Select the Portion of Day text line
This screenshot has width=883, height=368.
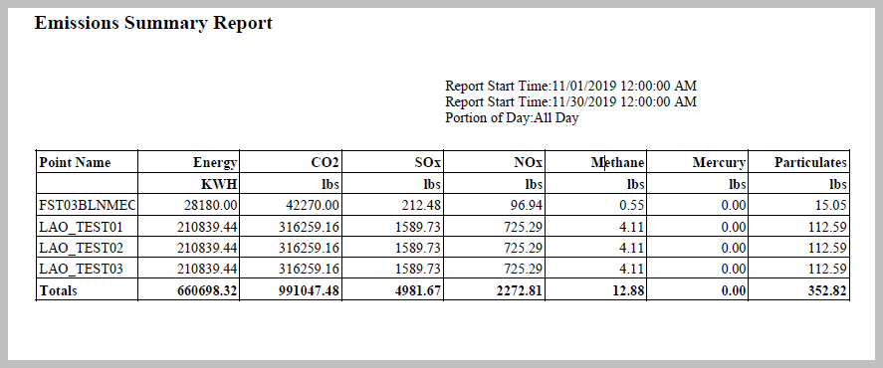pos(512,118)
